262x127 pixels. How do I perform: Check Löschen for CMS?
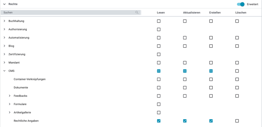(x=237, y=71)
